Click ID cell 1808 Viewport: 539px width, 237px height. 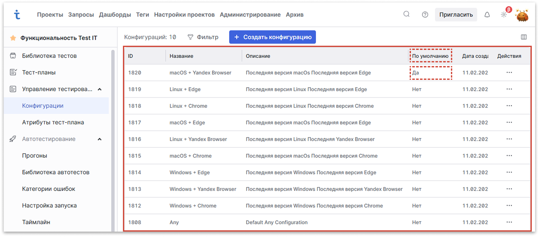pos(134,222)
